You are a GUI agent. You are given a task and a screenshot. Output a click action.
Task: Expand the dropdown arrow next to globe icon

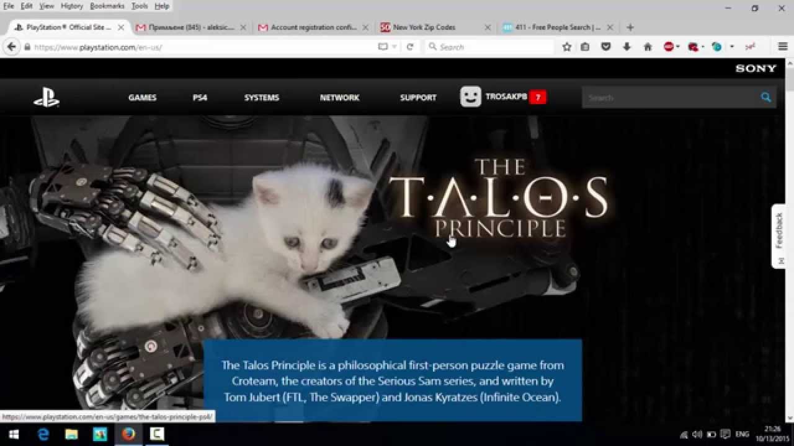(732, 47)
